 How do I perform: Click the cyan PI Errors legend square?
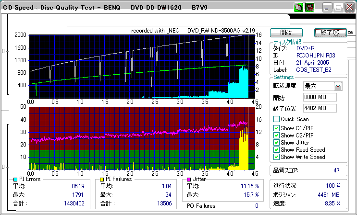pyautogui.click(x=15, y=179)
